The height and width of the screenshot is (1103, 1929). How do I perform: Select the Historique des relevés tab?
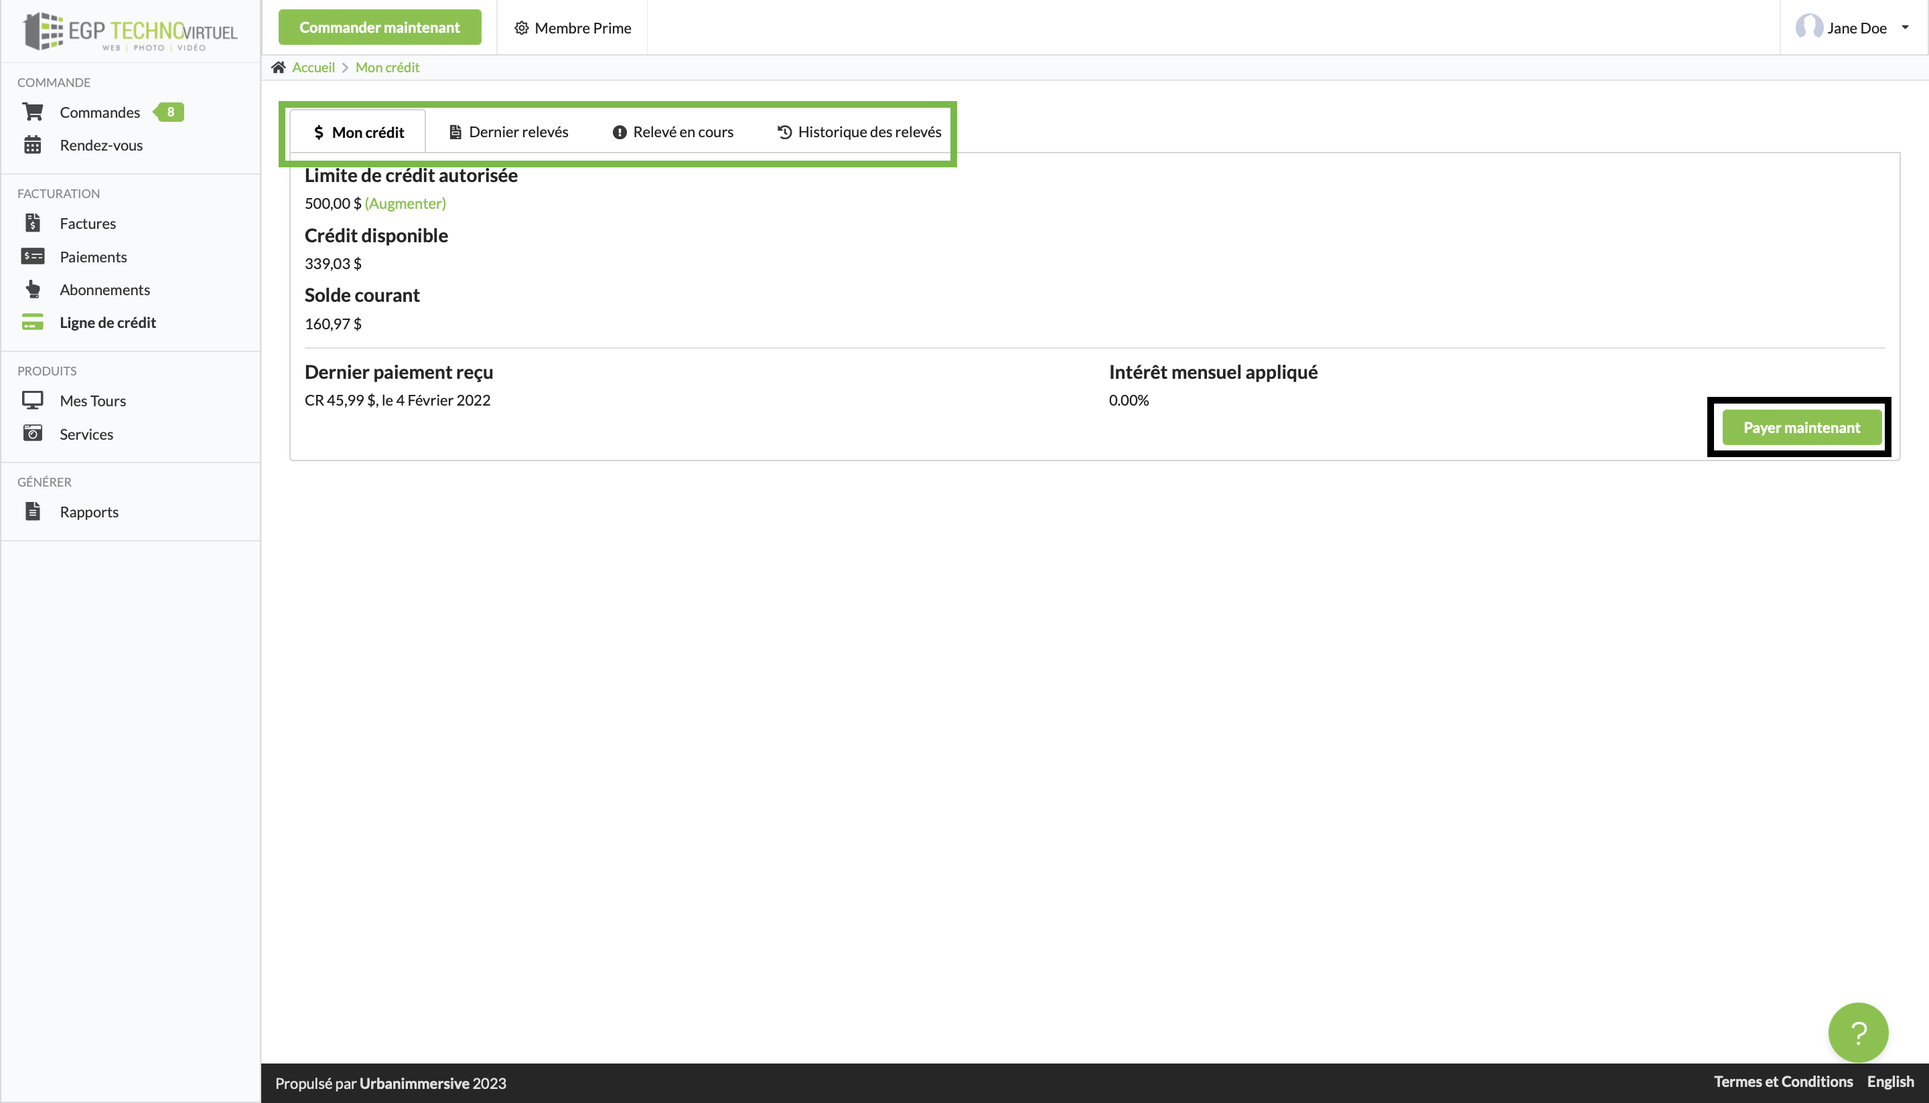coord(859,132)
